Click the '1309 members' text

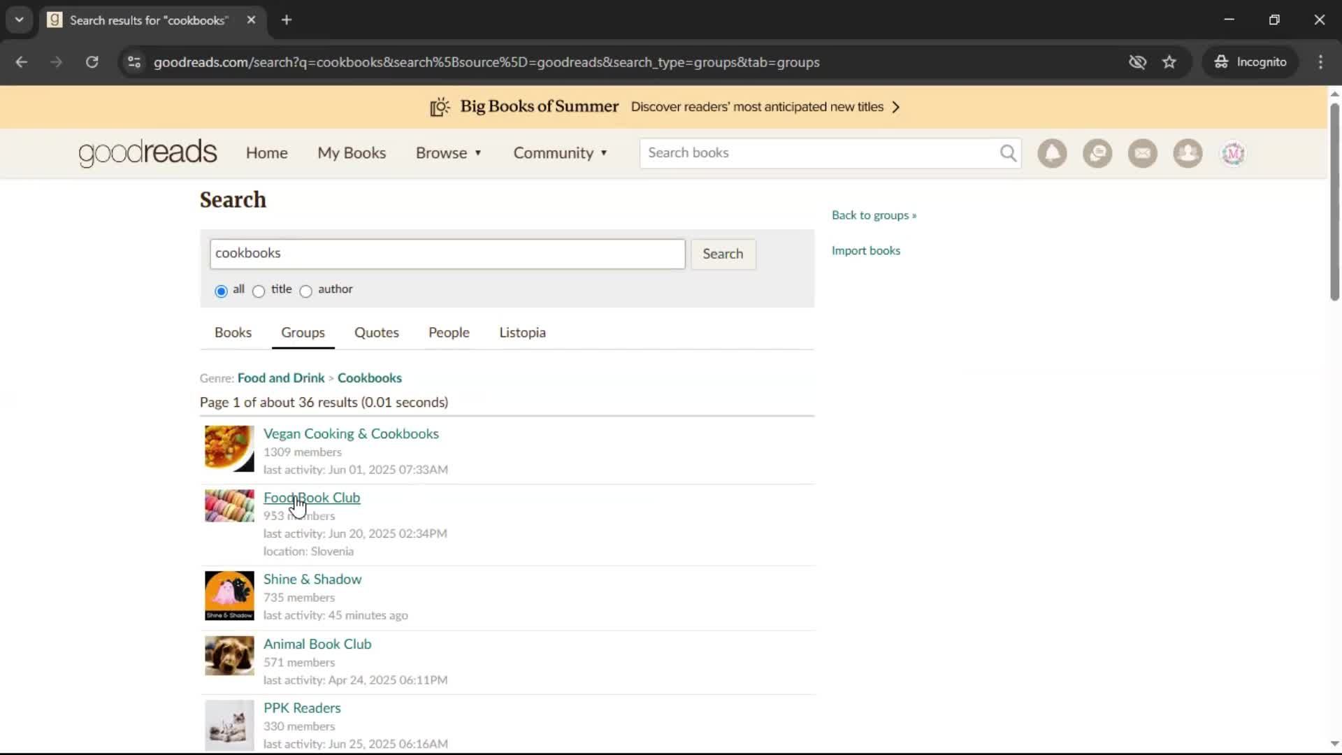303,452
